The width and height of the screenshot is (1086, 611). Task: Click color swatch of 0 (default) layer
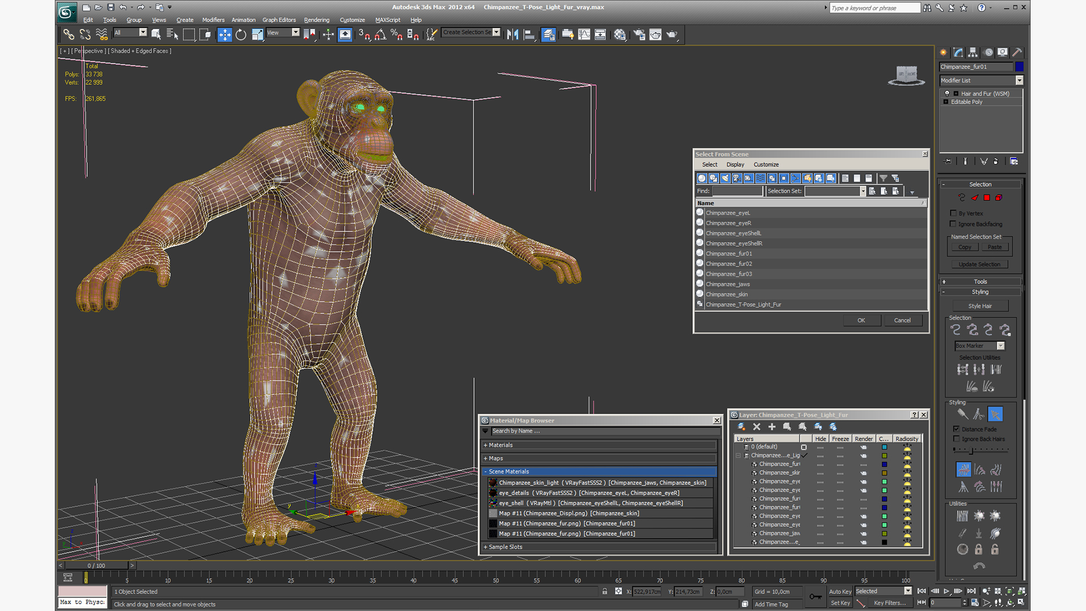(884, 447)
